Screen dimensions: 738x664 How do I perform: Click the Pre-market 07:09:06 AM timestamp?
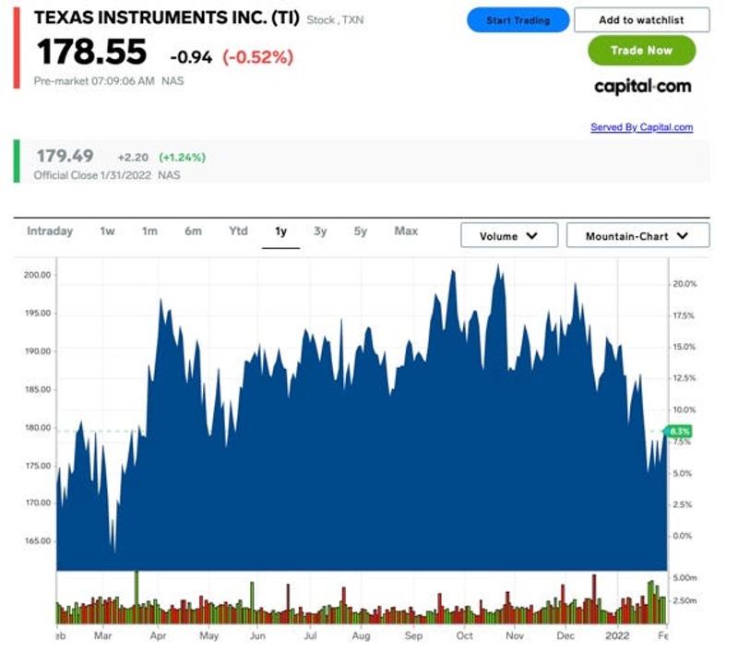pyautogui.click(x=94, y=81)
